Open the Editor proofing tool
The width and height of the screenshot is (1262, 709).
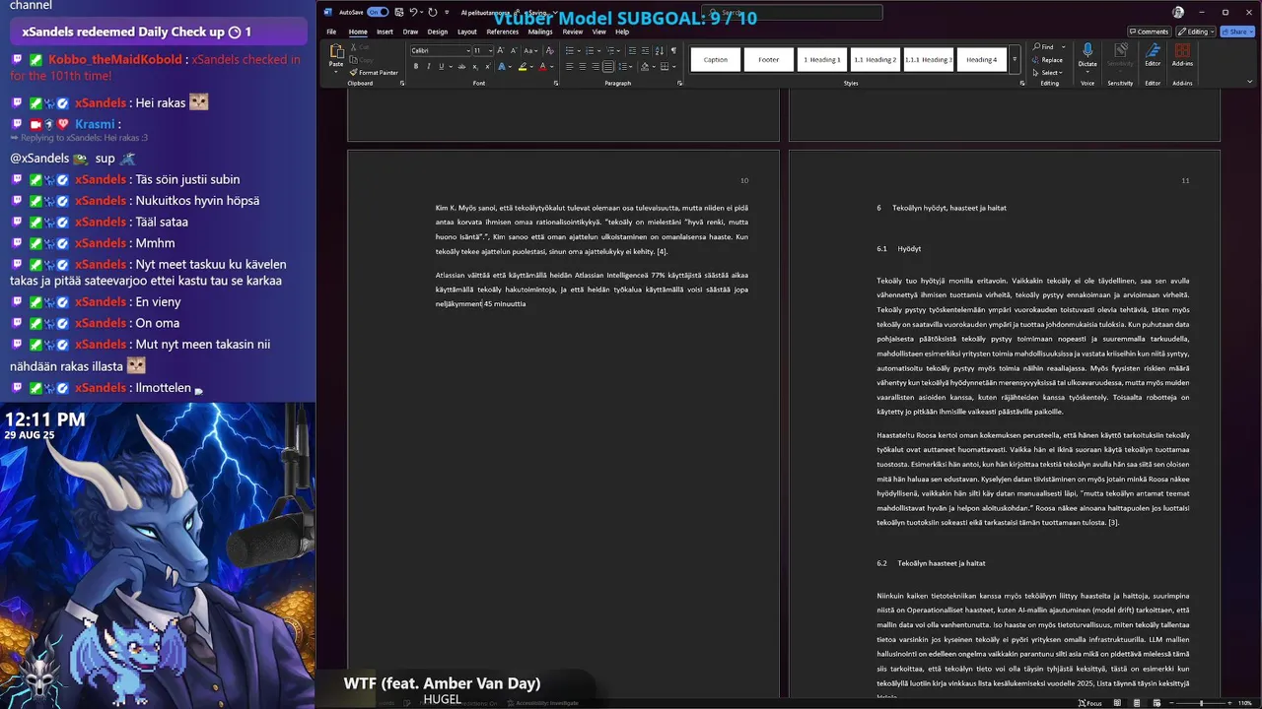[1153, 51]
